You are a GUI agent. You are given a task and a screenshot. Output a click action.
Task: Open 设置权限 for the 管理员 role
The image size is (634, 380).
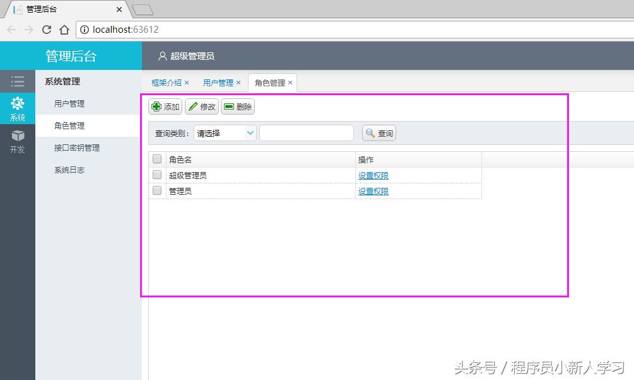372,190
